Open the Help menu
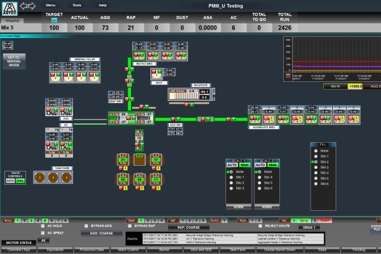 pos(102,5)
